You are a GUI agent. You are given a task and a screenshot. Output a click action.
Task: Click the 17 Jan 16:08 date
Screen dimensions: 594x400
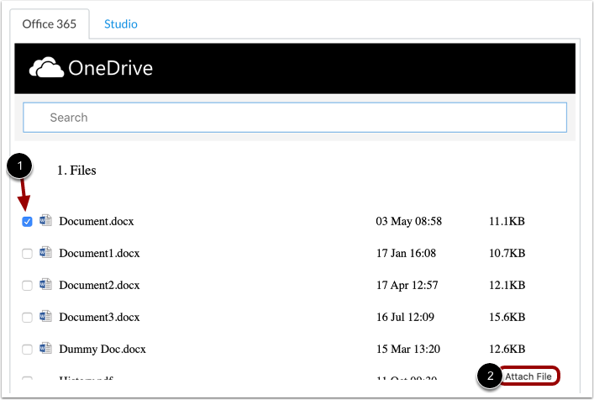click(x=406, y=253)
